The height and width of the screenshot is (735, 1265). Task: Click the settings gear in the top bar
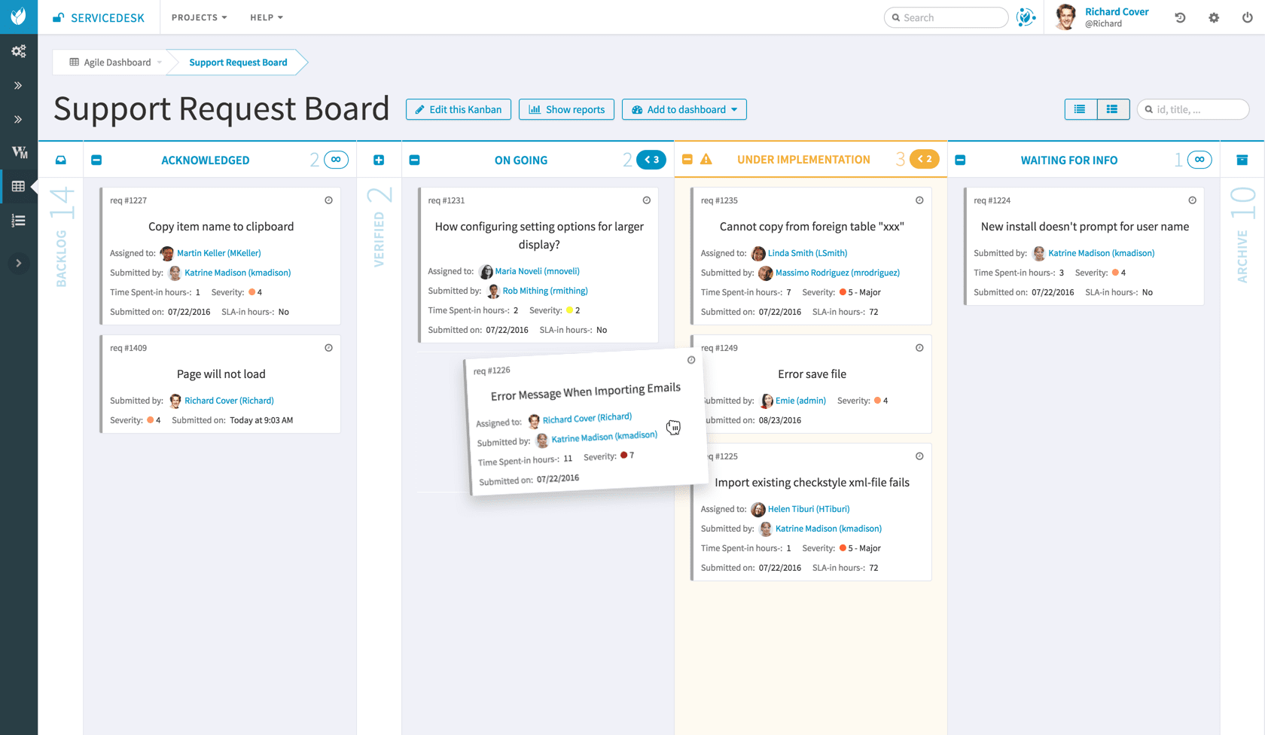1214,17
